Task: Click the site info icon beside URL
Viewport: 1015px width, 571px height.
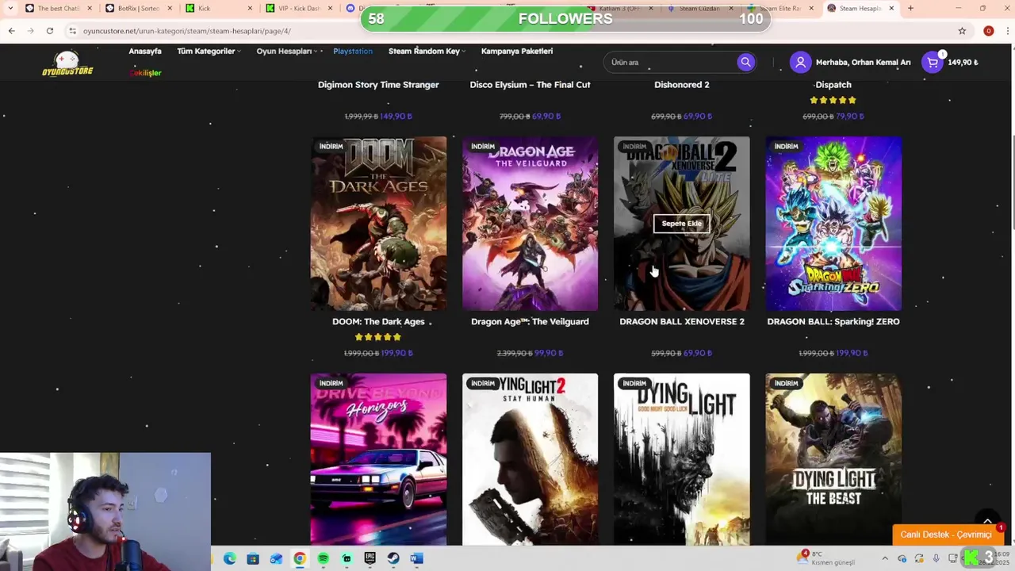Action: point(72,31)
